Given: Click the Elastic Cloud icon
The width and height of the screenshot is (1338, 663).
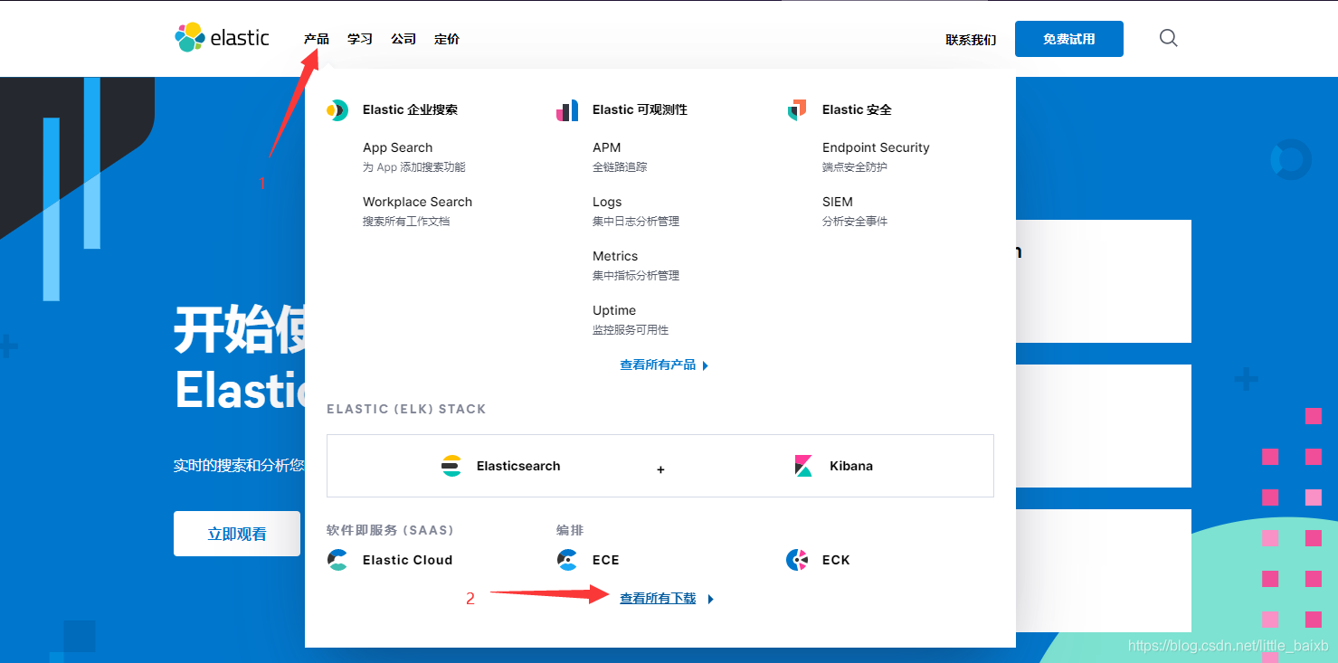Looking at the screenshot, I should tap(337, 560).
